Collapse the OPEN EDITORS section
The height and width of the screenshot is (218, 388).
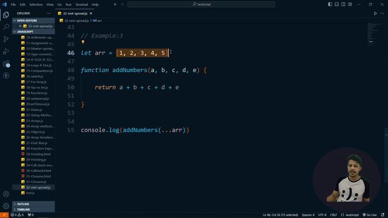33,21
